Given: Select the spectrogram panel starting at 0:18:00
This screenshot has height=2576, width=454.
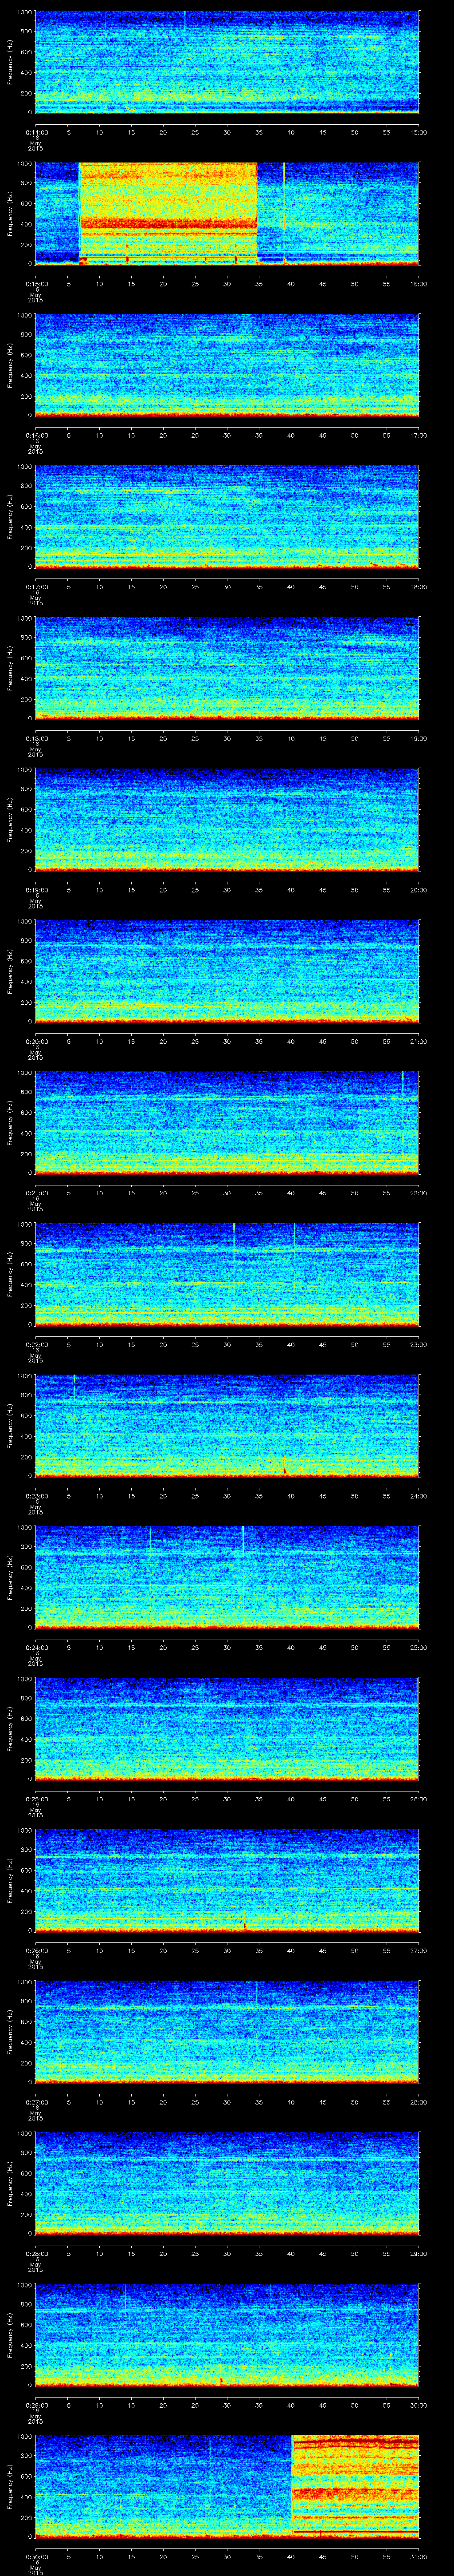Looking at the screenshot, I should tap(227, 668).
